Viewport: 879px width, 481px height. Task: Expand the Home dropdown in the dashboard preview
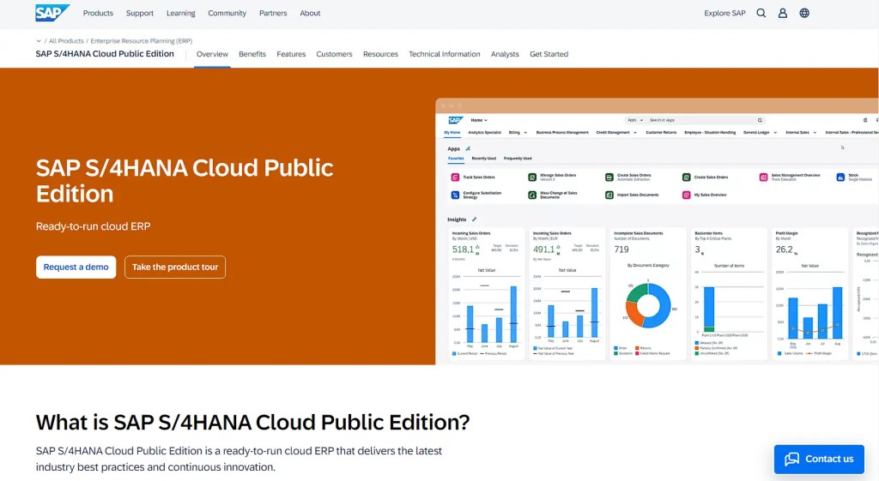coord(479,120)
